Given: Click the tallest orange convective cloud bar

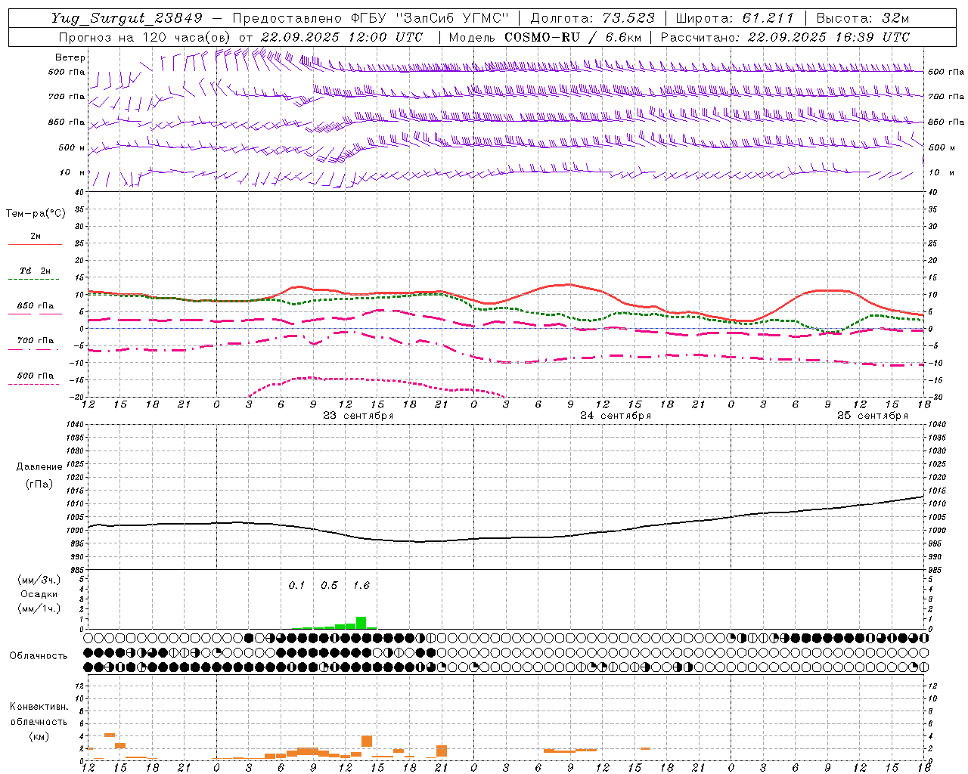Looking at the screenshot, I should pos(367,741).
